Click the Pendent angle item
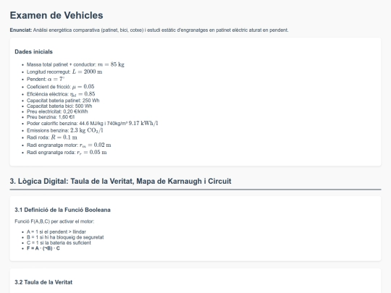Viewport: 391px width, 293px height. coord(46,80)
